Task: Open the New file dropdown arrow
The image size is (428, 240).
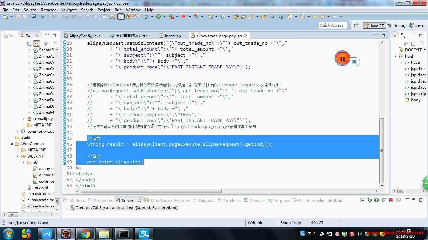Action: pyautogui.click(x=11, y=17)
